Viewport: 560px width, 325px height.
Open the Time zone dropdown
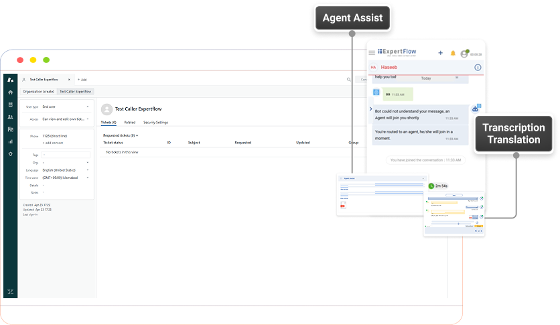tap(66, 178)
